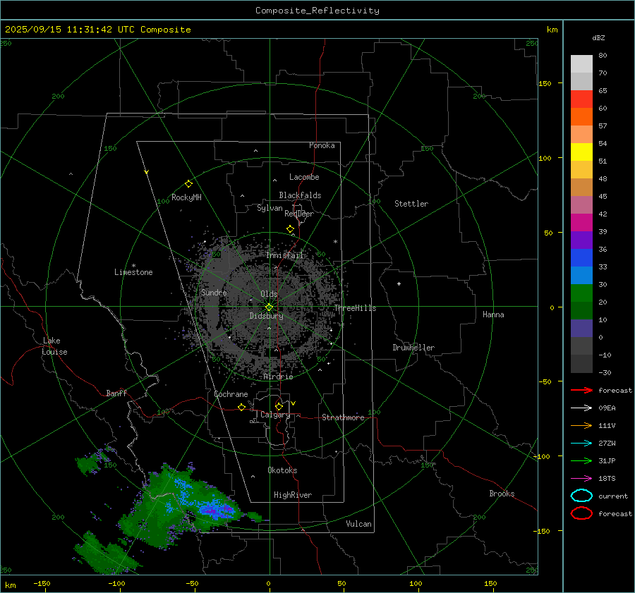Select the orange 57–60 dBZ swatch
This screenshot has height=593, width=635.
(x=581, y=117)
